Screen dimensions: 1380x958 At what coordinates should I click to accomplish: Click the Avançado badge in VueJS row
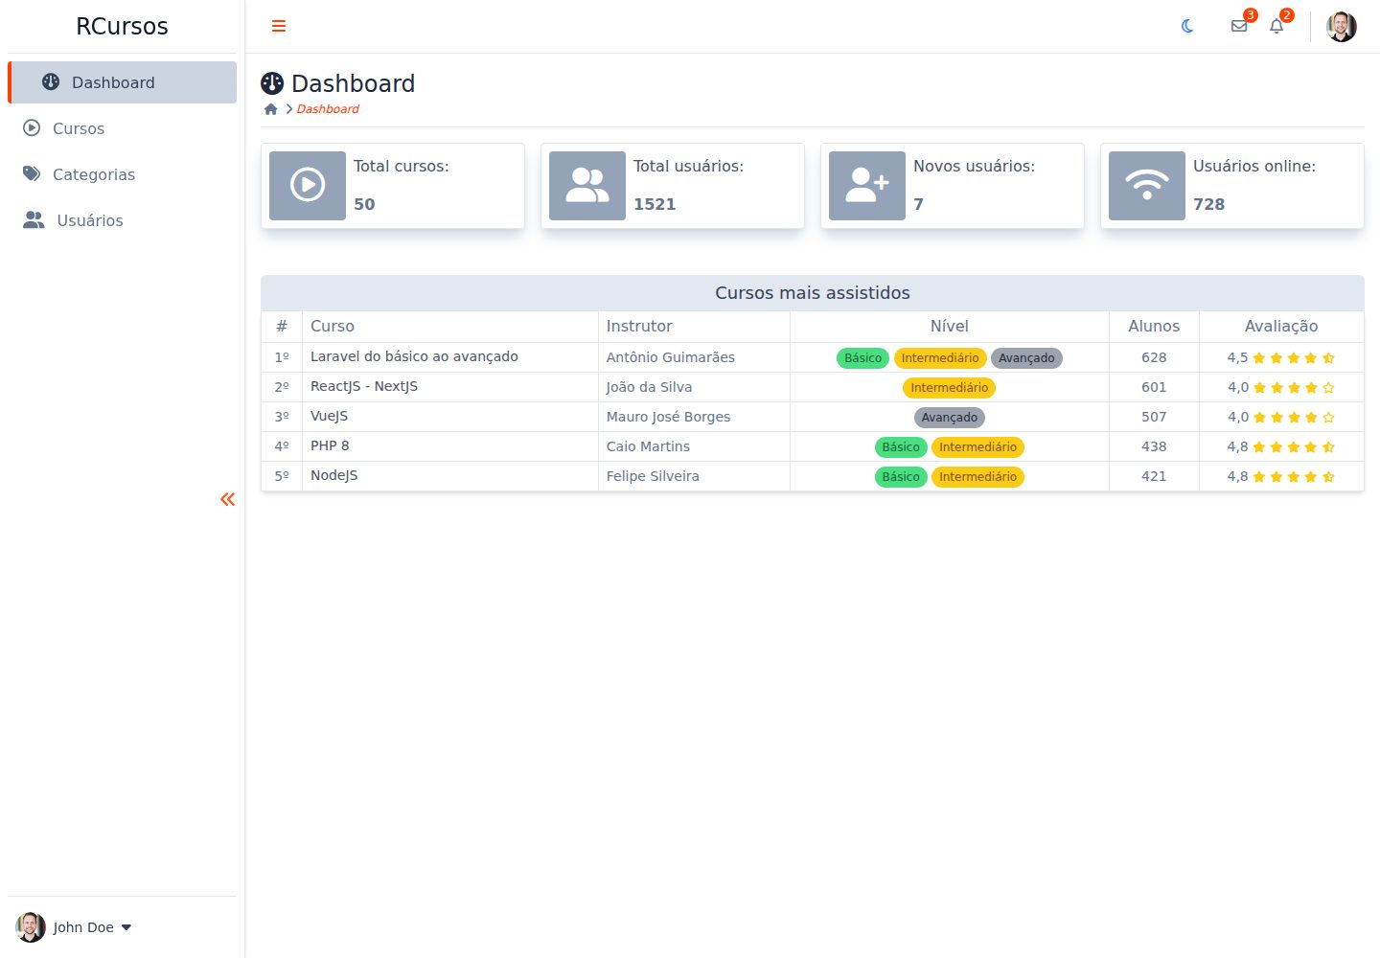pos(950,418)
